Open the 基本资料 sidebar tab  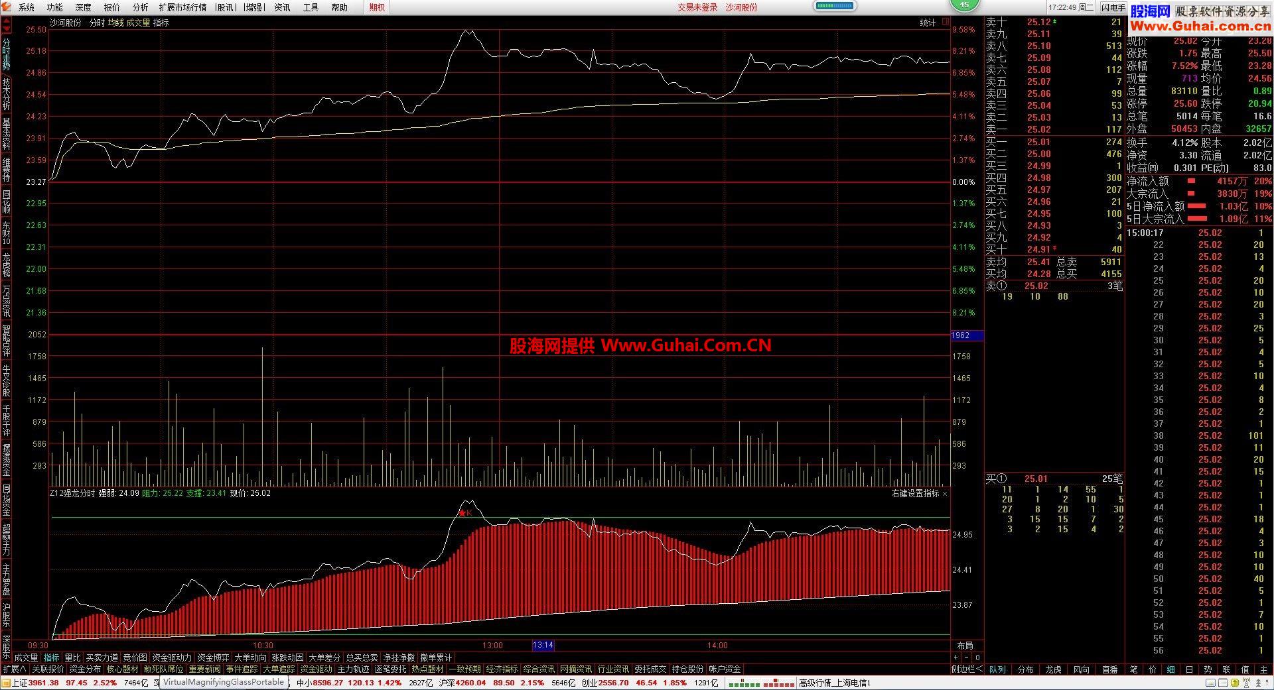click(x=6, y=134)
